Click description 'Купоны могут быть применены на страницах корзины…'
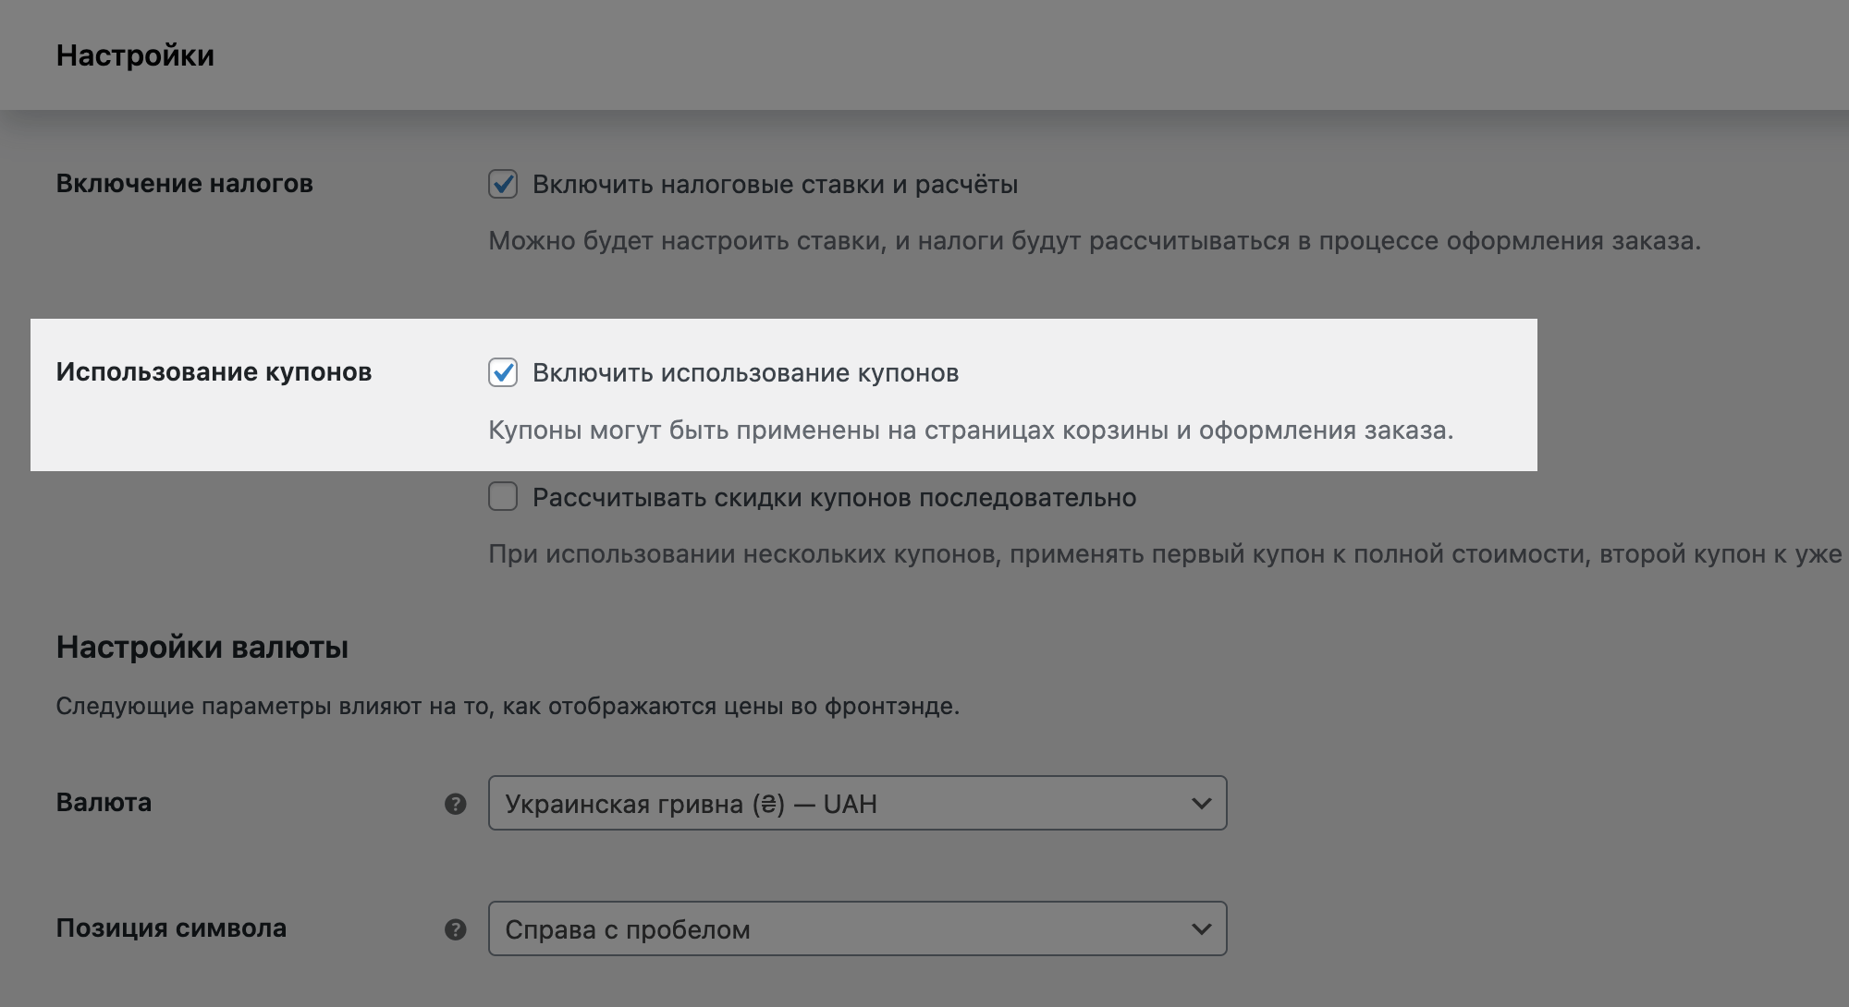 point(971,431)
